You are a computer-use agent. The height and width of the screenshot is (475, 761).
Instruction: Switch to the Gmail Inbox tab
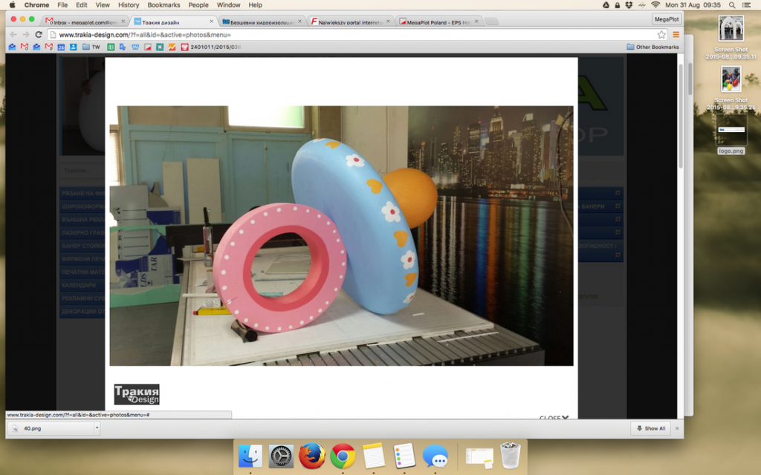tap(82, 22)
